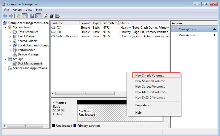
Task: Click the disk pane scroll down arrow
Action: [x=167, y=121]
